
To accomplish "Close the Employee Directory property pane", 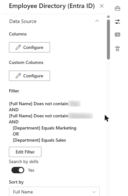I will 102,6.
